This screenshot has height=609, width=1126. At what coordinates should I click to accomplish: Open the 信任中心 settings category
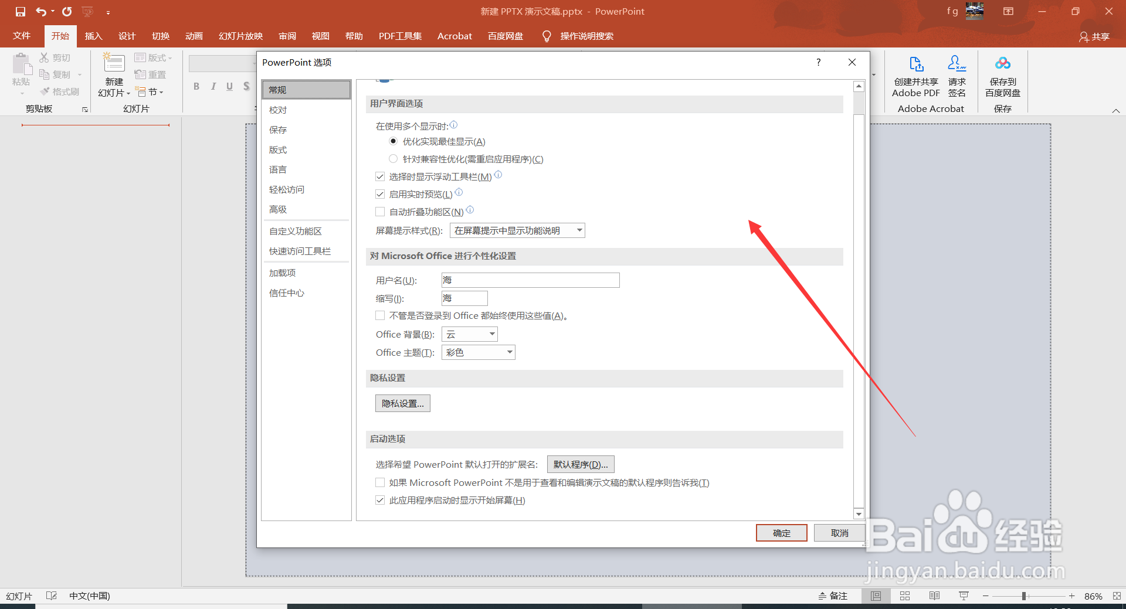pos(287,292)
